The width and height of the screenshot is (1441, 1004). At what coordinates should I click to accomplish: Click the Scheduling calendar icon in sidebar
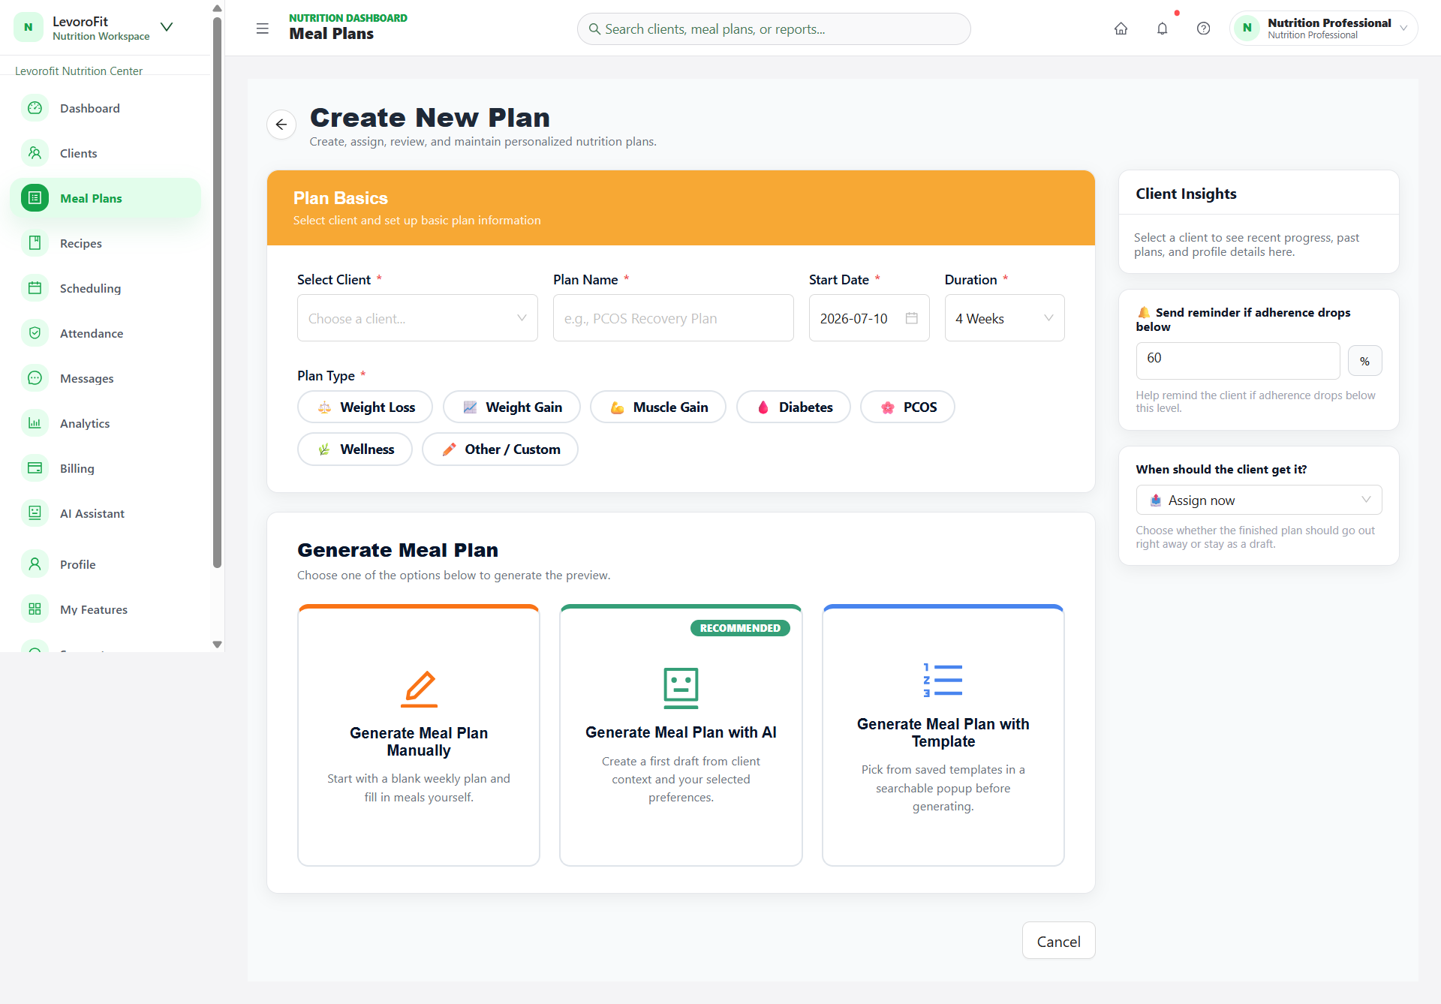(x=35, y=288)
